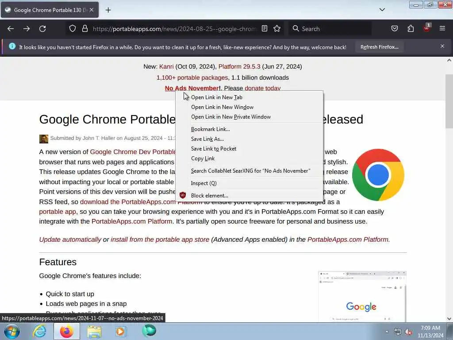Click scrollbar up arrow
453x340 pixels.
[x=449, y=60]
